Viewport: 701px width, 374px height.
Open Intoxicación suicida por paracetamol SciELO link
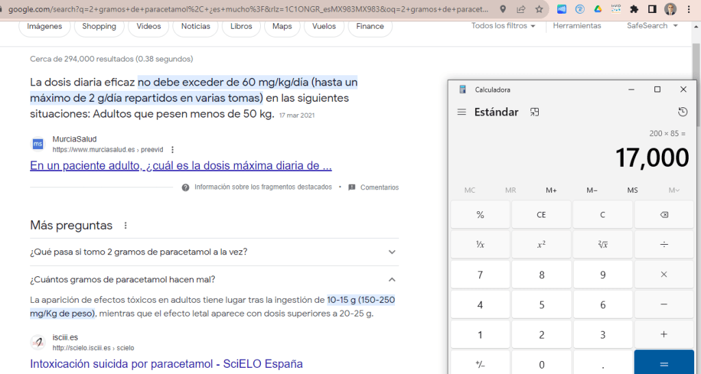[166, 364]
